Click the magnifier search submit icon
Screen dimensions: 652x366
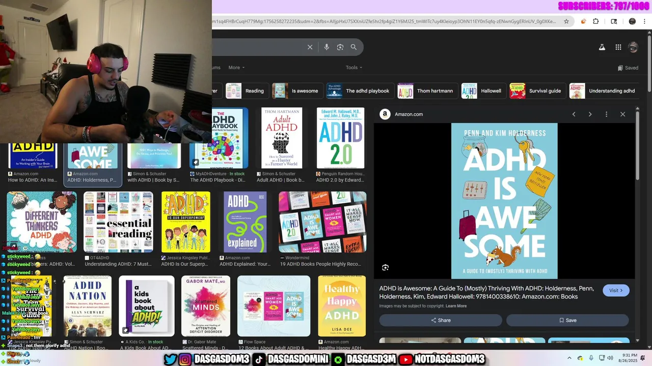tap(354, 47)
